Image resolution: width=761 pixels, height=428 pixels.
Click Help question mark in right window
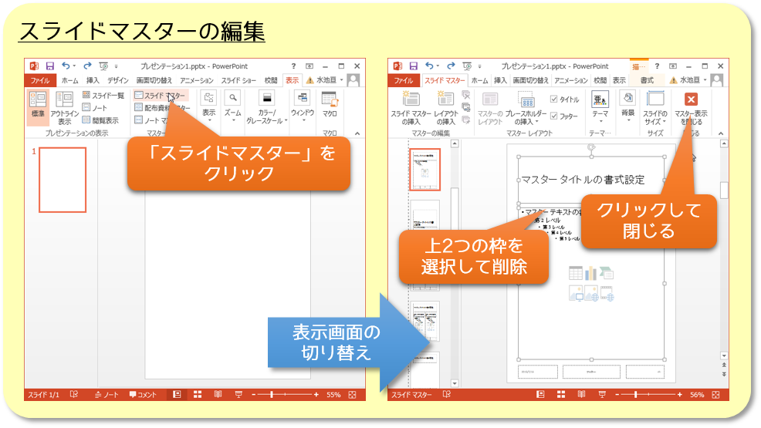coord(657,66)
